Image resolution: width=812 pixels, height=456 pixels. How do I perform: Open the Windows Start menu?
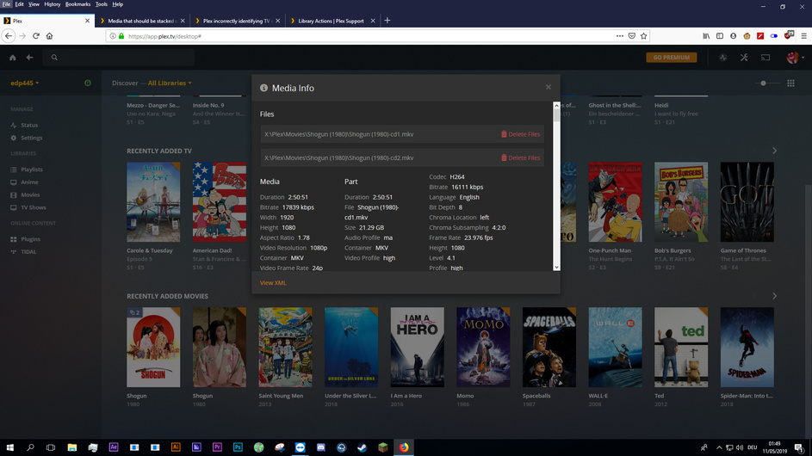click(9, 447)
